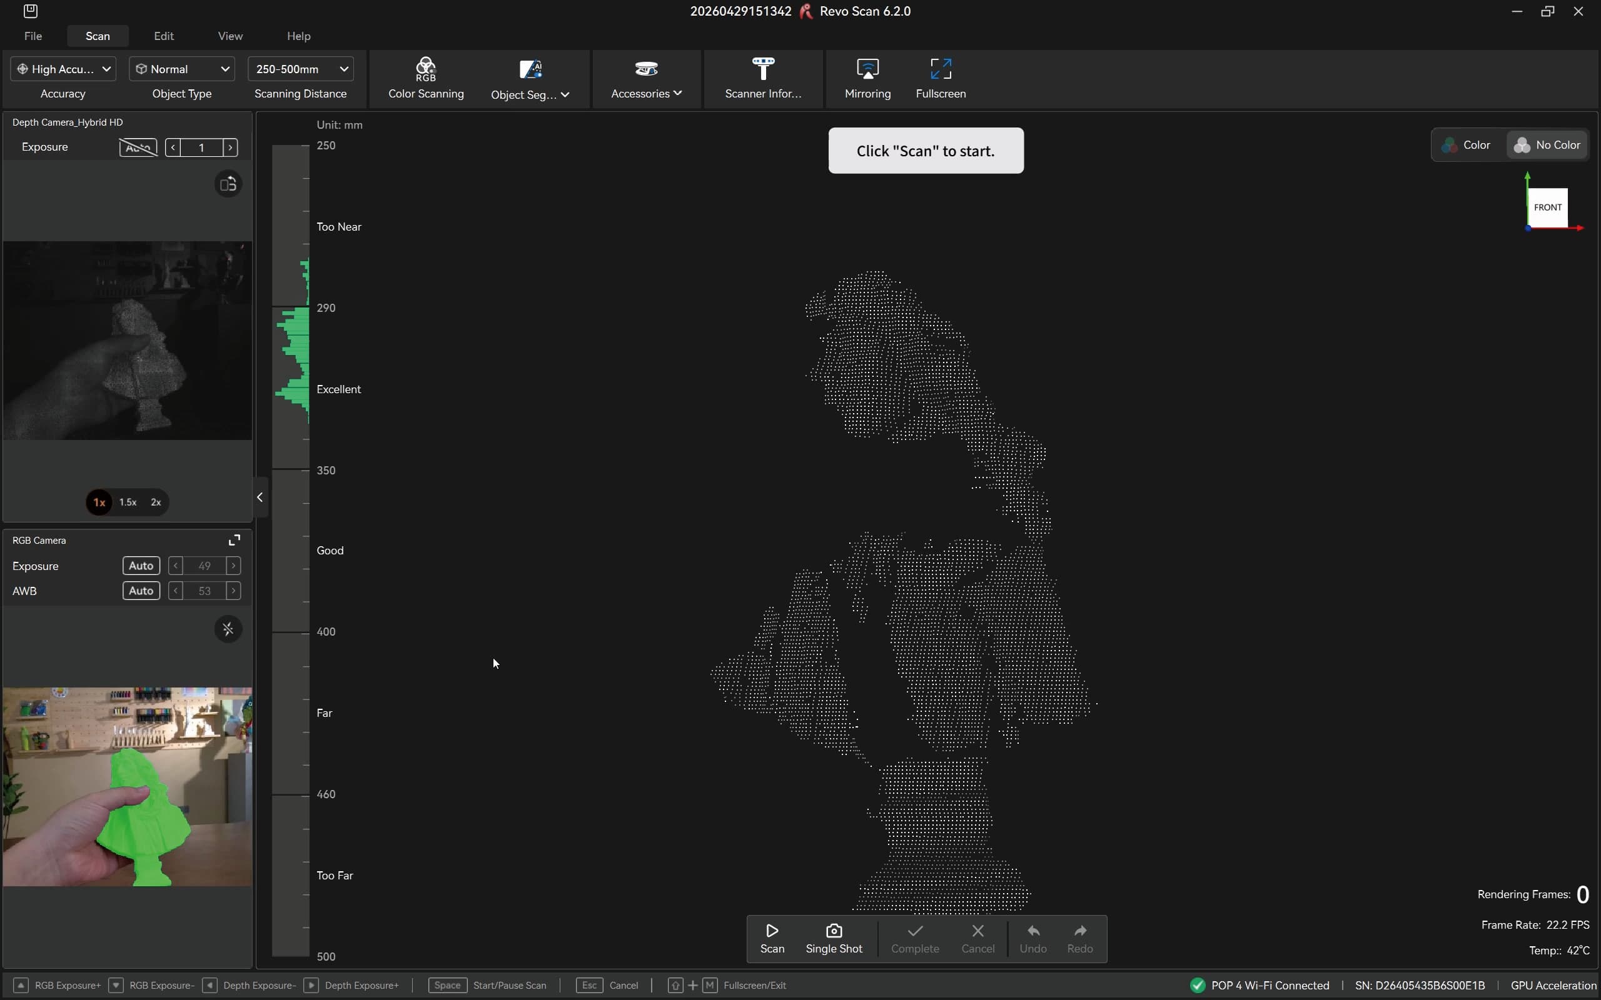Switch display to Color mode

1467,145
